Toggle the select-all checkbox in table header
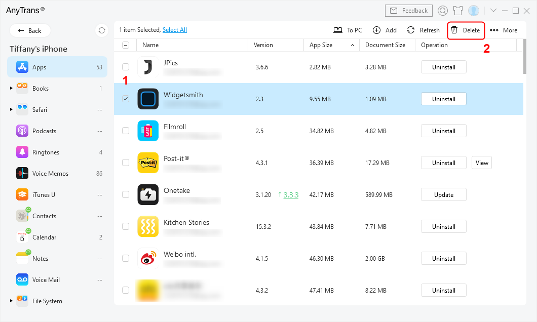The width and height of the screenshot is (537, 322). [x=126, y=45]
